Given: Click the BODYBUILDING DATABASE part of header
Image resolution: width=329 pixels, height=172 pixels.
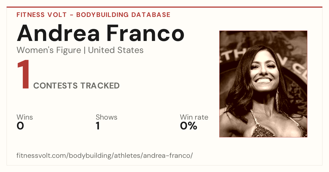Looking at the screenshot, I should click(123, 15).
